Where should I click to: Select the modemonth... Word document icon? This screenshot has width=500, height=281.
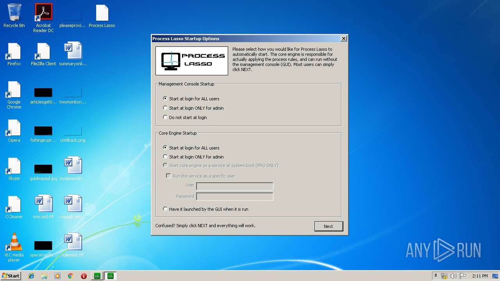73,169
